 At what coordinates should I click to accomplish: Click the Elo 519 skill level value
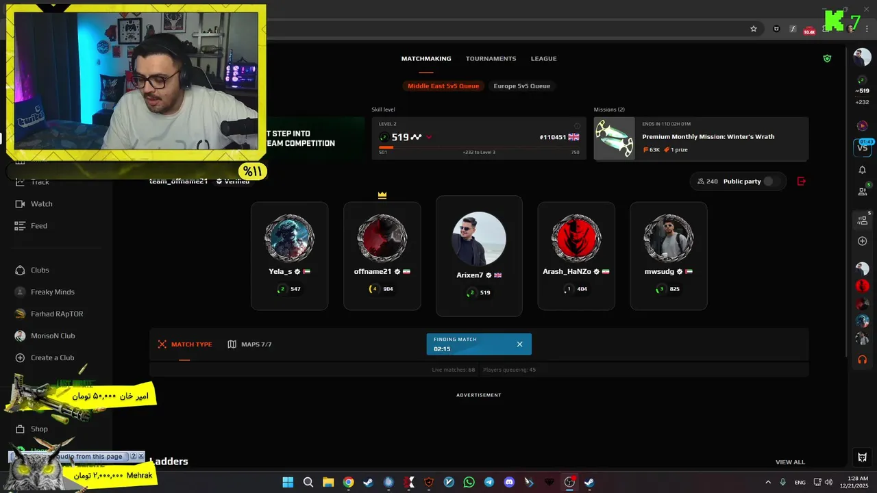(400, 137)
